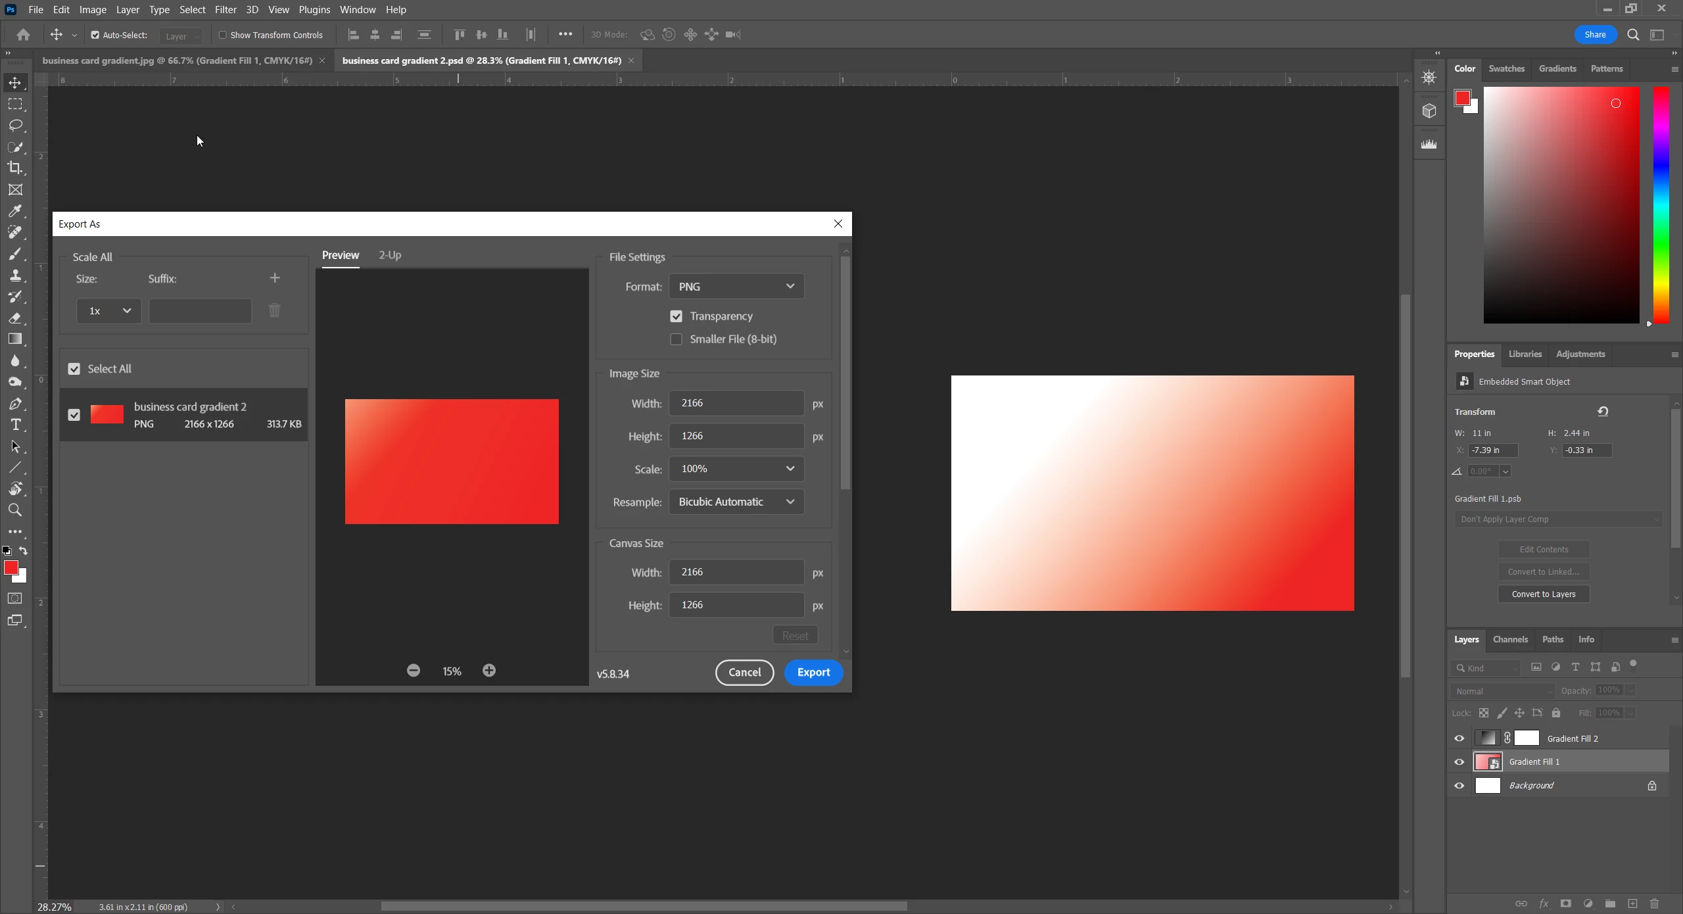Click the zoom in preview plus icon
1683x914 pixels.
(x=489, y=671)
